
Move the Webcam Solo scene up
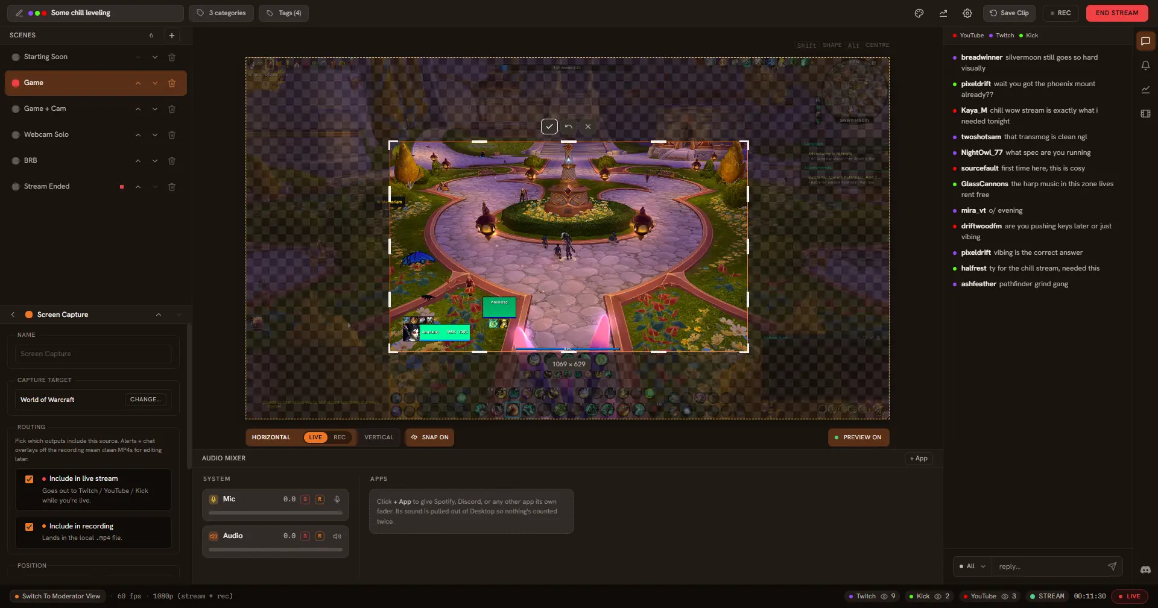[x=138, y=135]
